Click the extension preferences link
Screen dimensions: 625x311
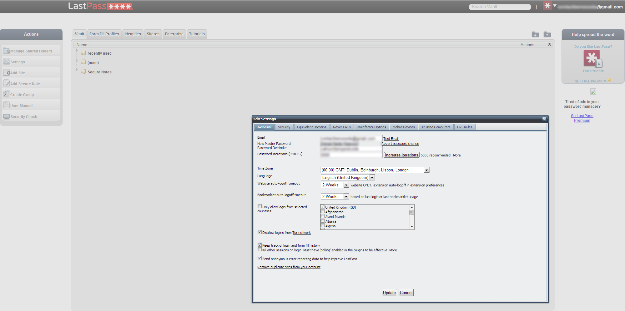(427, 185)
